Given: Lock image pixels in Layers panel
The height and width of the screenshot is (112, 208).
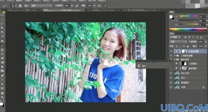Looking at the screenshot, I should (x=180, y=46).
